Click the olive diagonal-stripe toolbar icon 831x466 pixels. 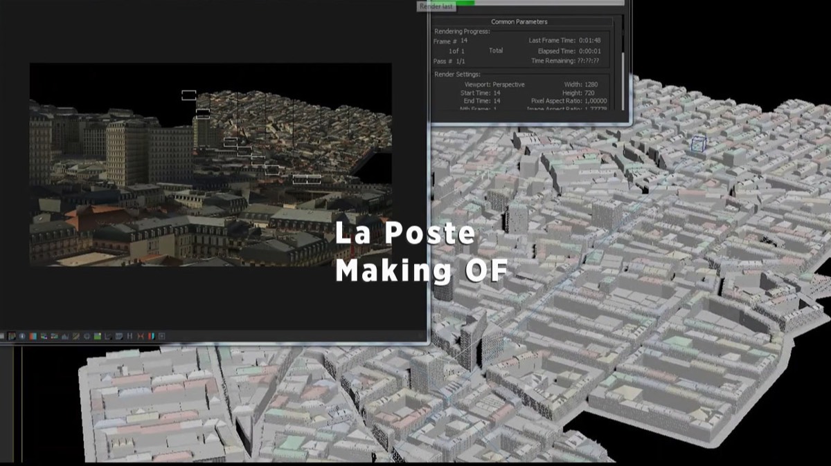tap(76, 336)
